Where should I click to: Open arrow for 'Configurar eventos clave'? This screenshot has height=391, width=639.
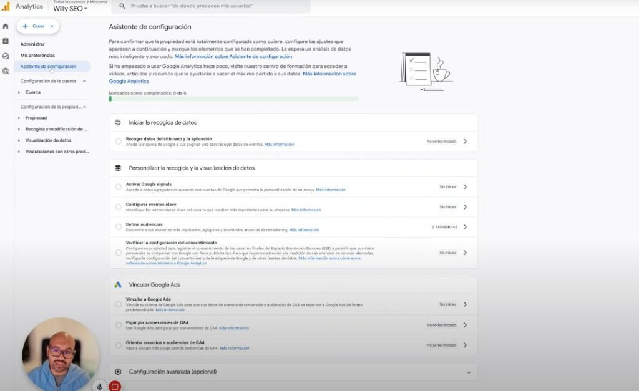(x=465, y=207)
